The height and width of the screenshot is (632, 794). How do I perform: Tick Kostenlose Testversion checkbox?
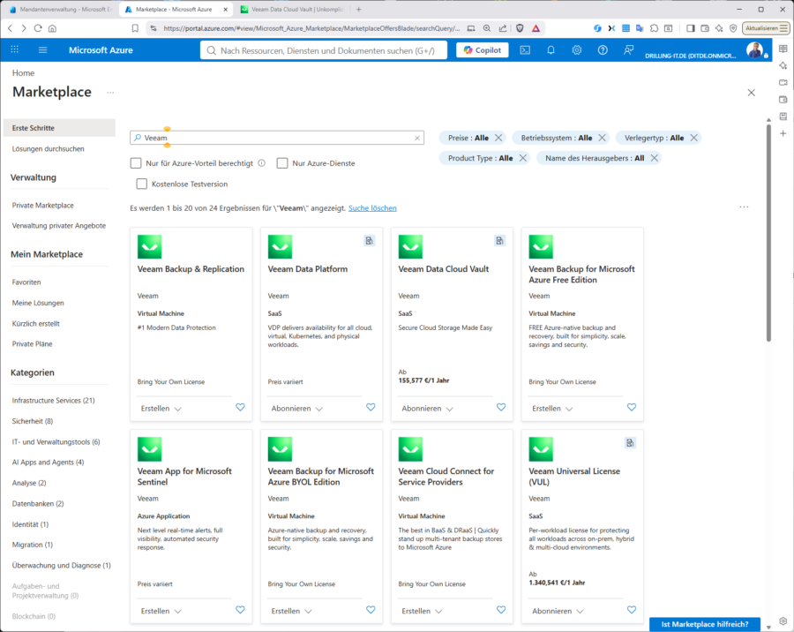point(142,184)
